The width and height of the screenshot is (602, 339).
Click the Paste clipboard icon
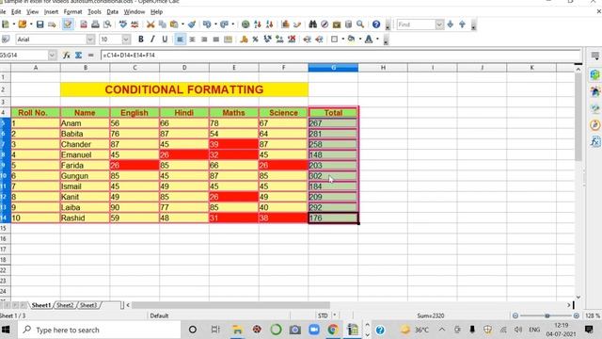pos(174,24)
